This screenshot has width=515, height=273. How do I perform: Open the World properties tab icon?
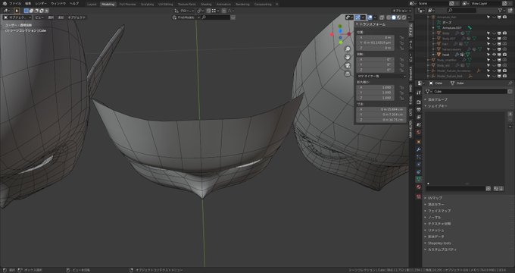(418, 133)
